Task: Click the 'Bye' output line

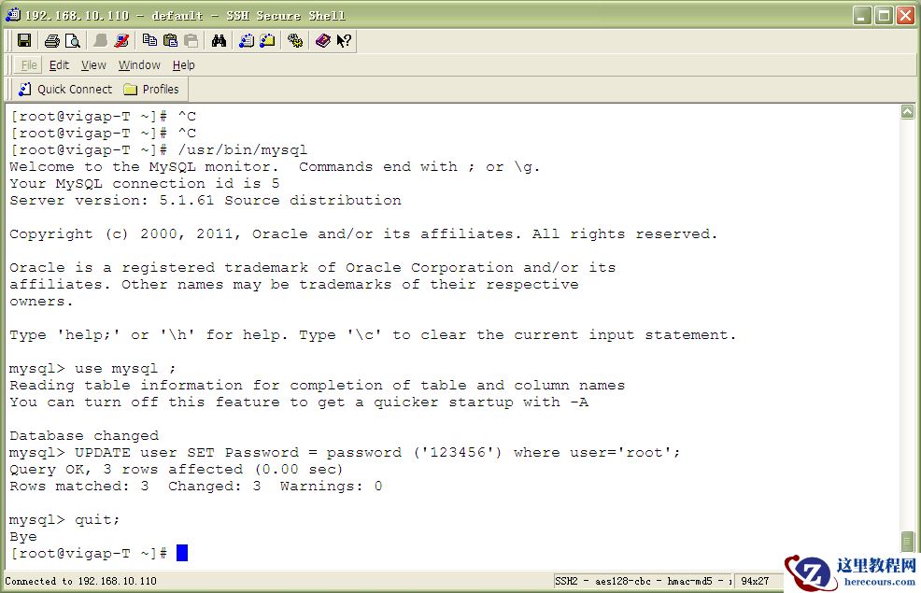Action: (x=23, y=537)
